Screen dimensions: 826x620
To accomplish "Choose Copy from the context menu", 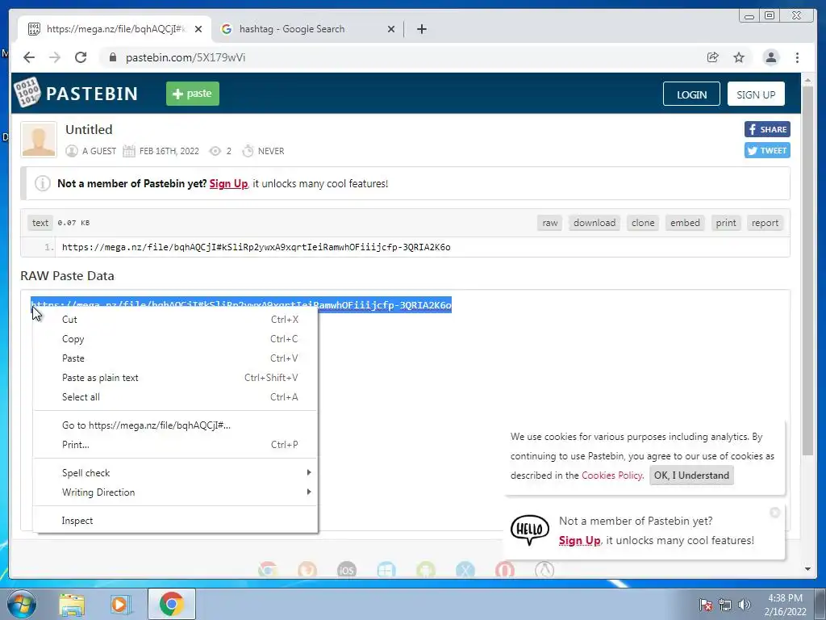I will (175, 339).
